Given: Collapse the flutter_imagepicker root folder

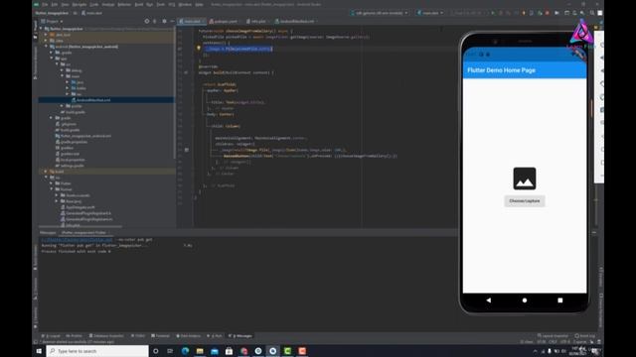Looking at the screenshot, I should 41,29.
